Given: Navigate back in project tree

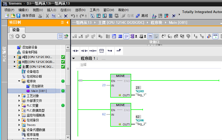Looking at the screenshot, I should [x=17, y=36].
